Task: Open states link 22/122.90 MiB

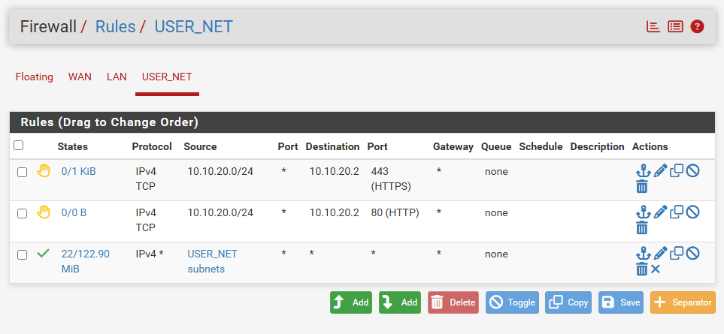Action: [x=86, y=261]
